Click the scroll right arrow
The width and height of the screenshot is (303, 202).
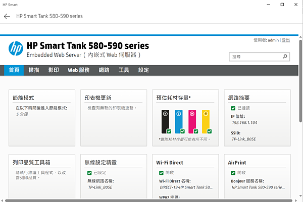point(296,200)
